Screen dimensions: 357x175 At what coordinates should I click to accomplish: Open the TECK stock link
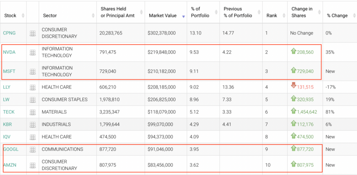coord(9,112)
